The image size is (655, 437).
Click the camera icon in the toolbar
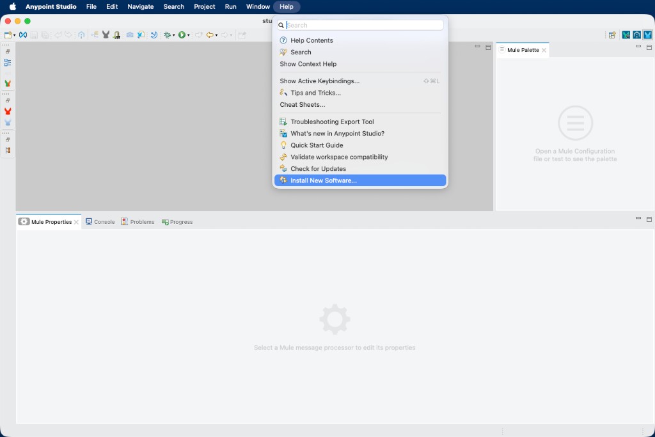(x=130, y=35)
